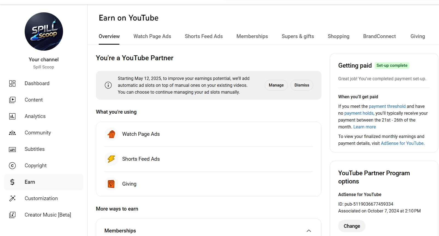
Task: Open the payment threshold link
Action: coord(387,106)
